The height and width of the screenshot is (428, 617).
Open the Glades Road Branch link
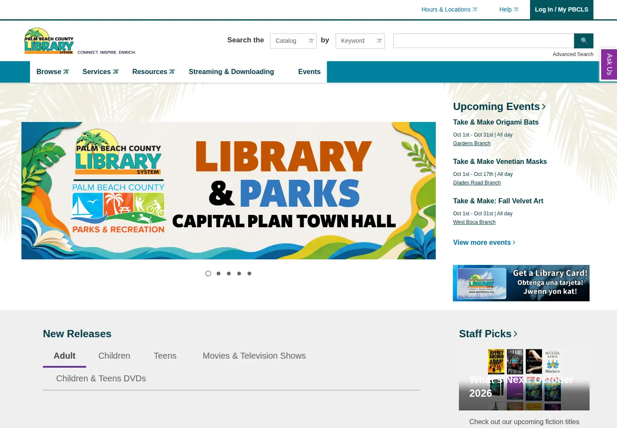(x=477, y=183)
